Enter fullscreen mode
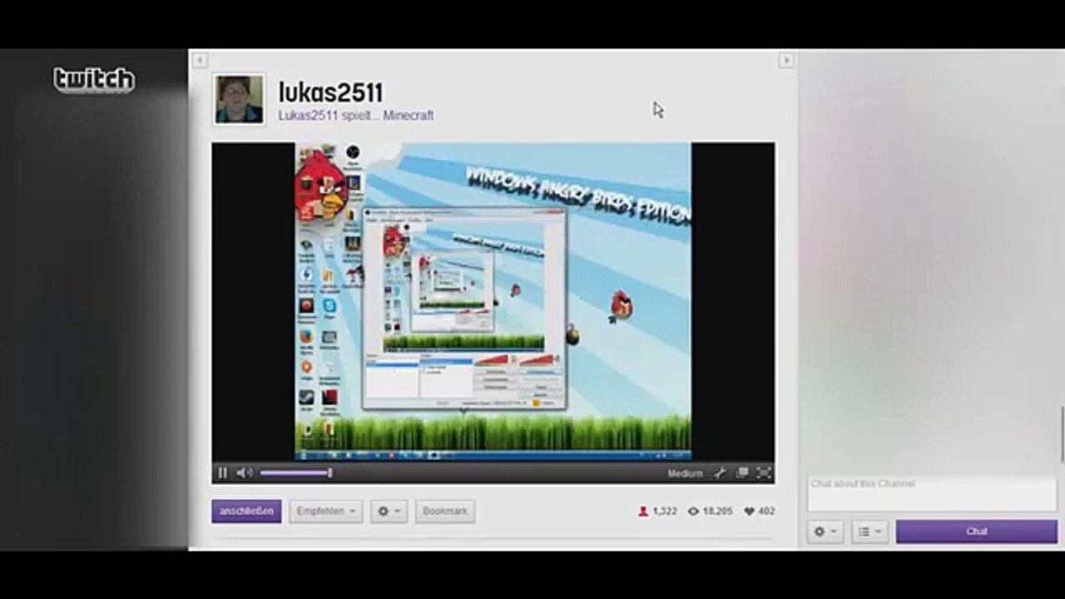The image size is (1065, 599). coord(763,473)
